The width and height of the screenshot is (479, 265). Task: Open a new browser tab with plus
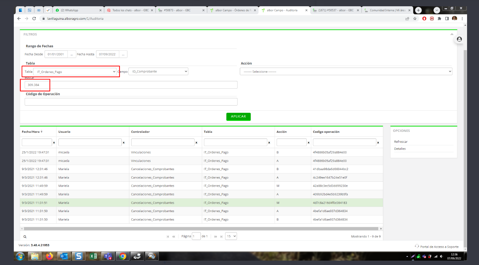click(418, 10)
